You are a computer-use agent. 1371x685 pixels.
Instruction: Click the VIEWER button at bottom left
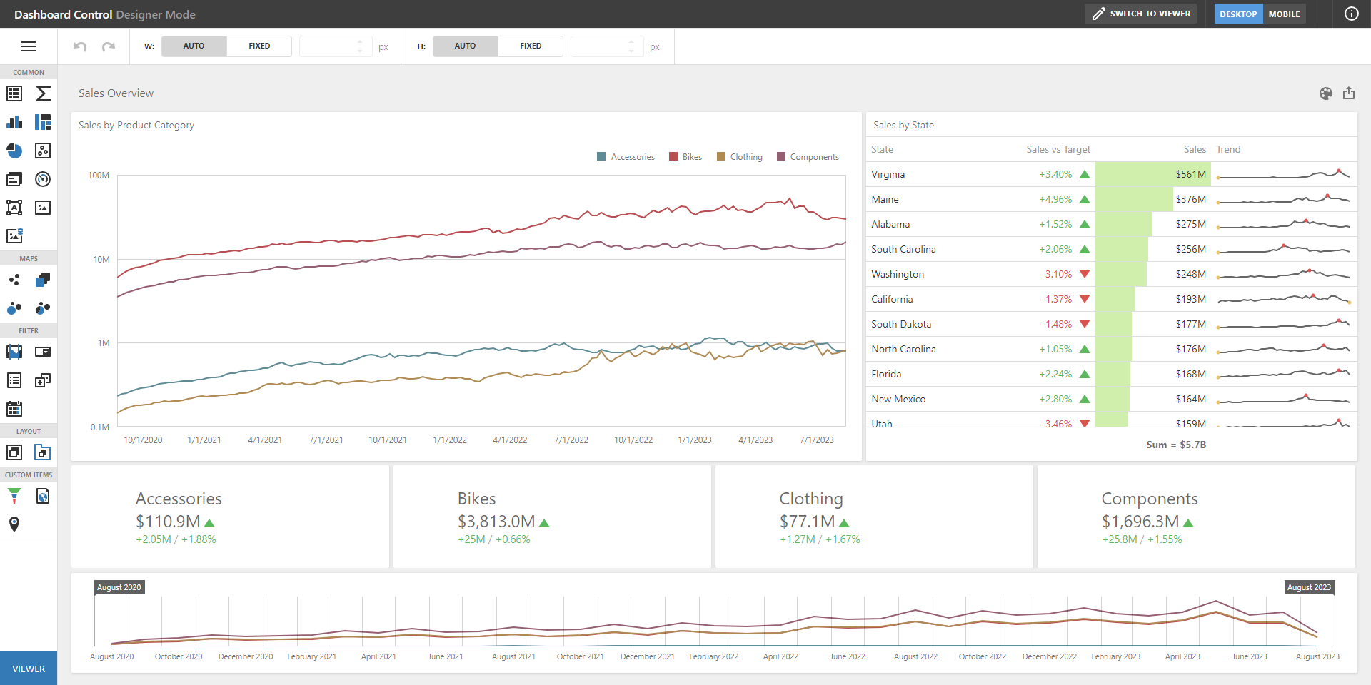pos(29,669)
